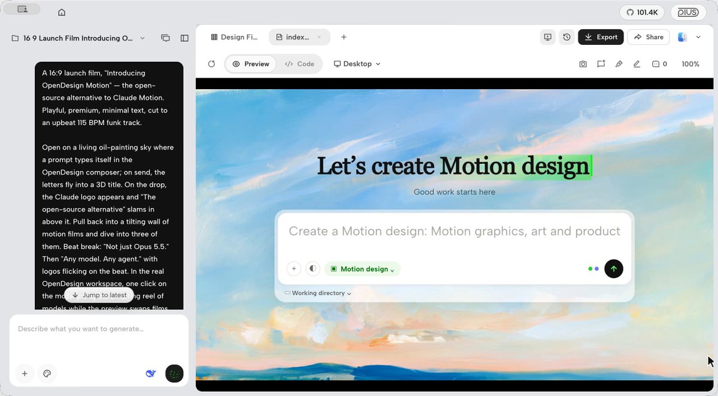Close the index... tab
The height and width of the screenshot is (396, 718).
[x=319, y=37]
